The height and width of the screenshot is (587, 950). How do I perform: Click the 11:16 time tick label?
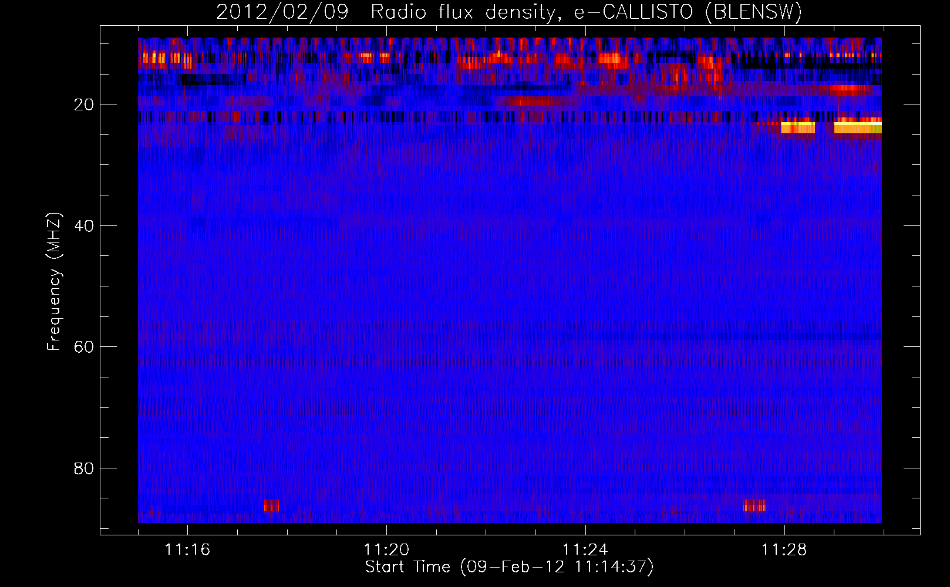(187, 550)
